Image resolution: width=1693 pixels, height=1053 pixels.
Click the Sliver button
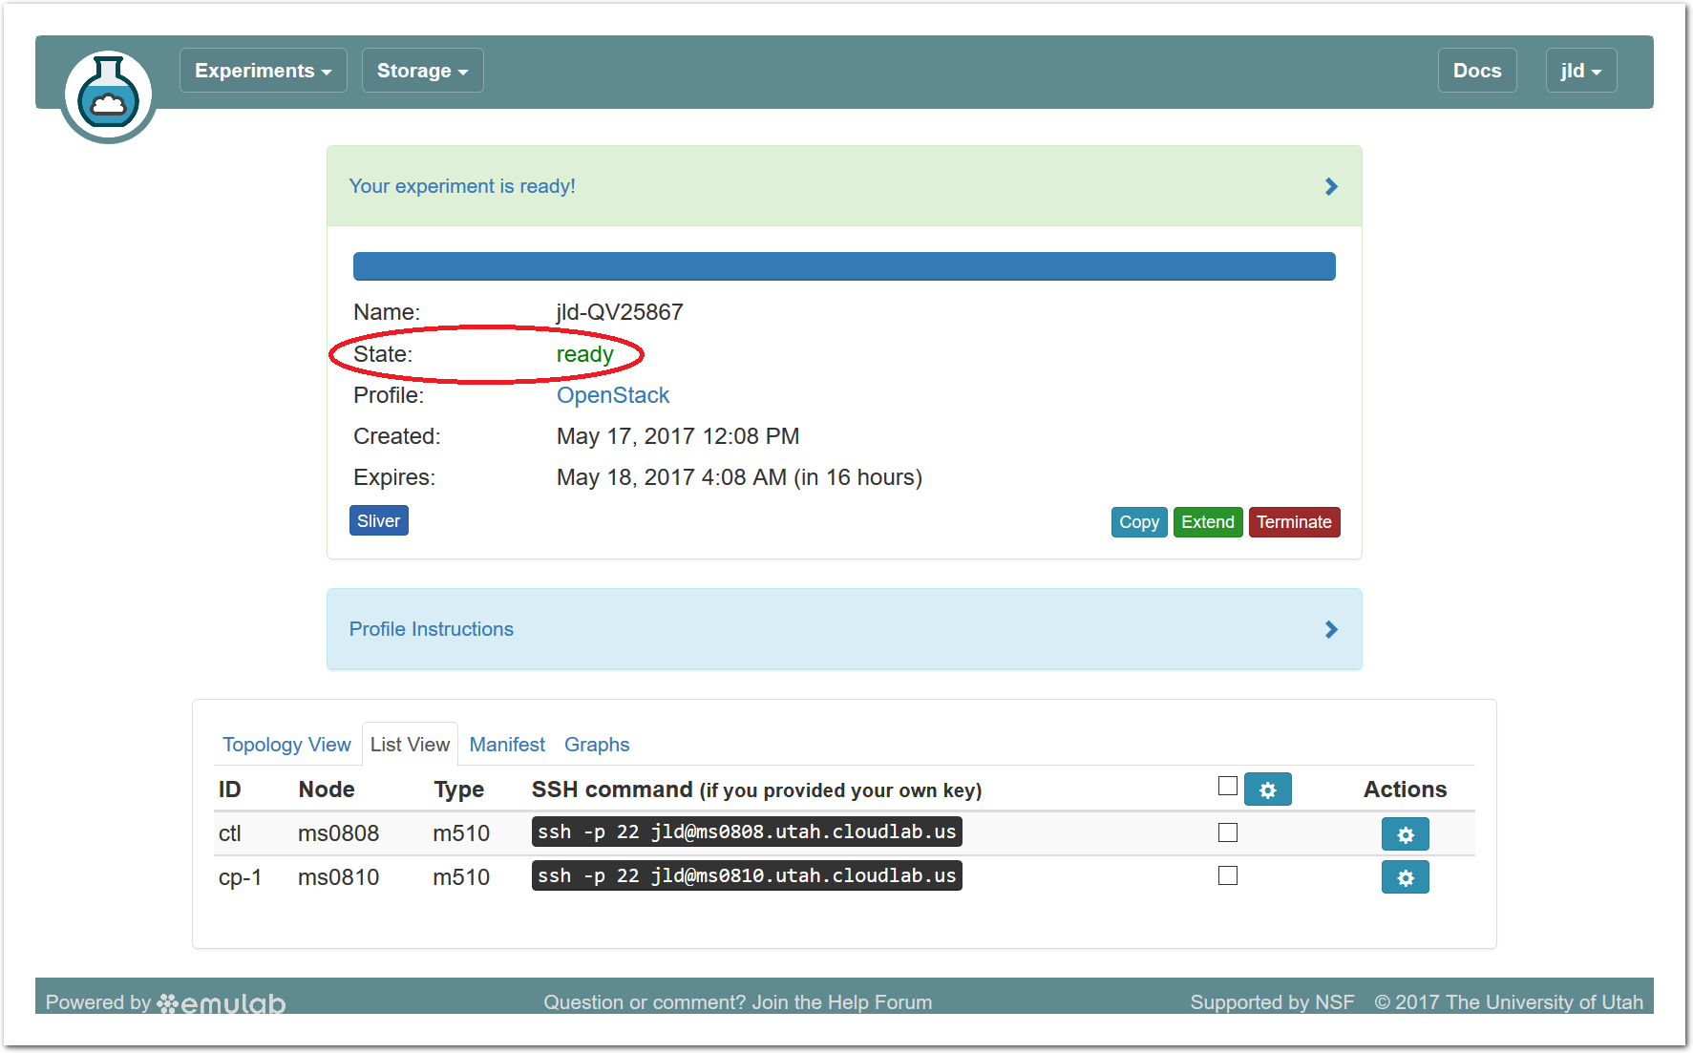tap(379, 521)
